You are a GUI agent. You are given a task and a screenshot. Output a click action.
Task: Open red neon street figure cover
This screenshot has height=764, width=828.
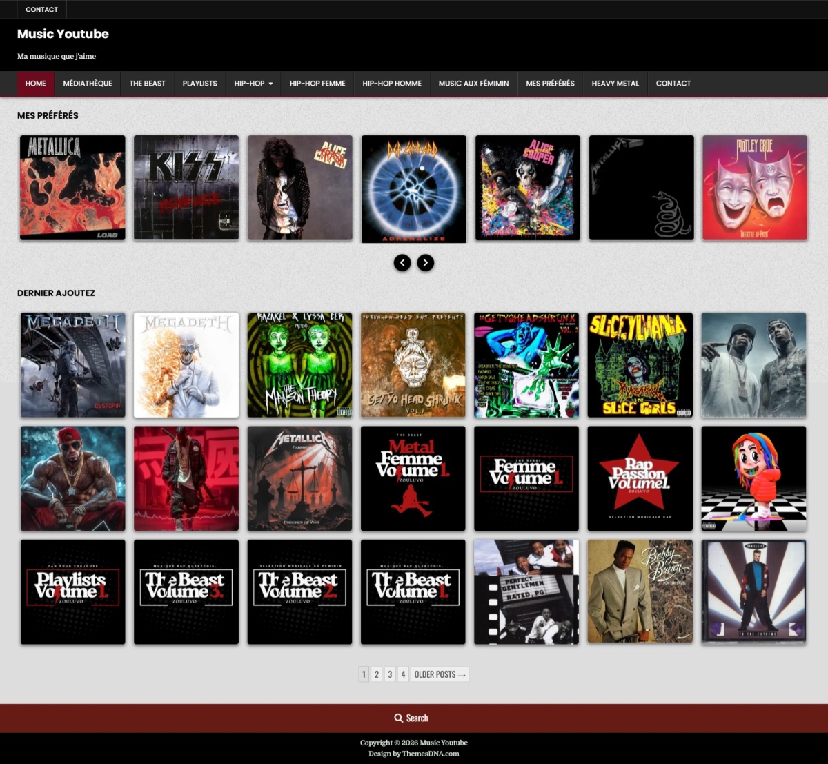186,478
